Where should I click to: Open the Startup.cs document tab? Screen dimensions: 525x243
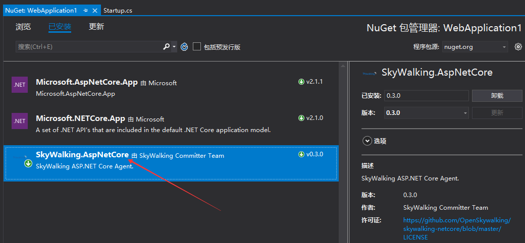tap(118, 11)
